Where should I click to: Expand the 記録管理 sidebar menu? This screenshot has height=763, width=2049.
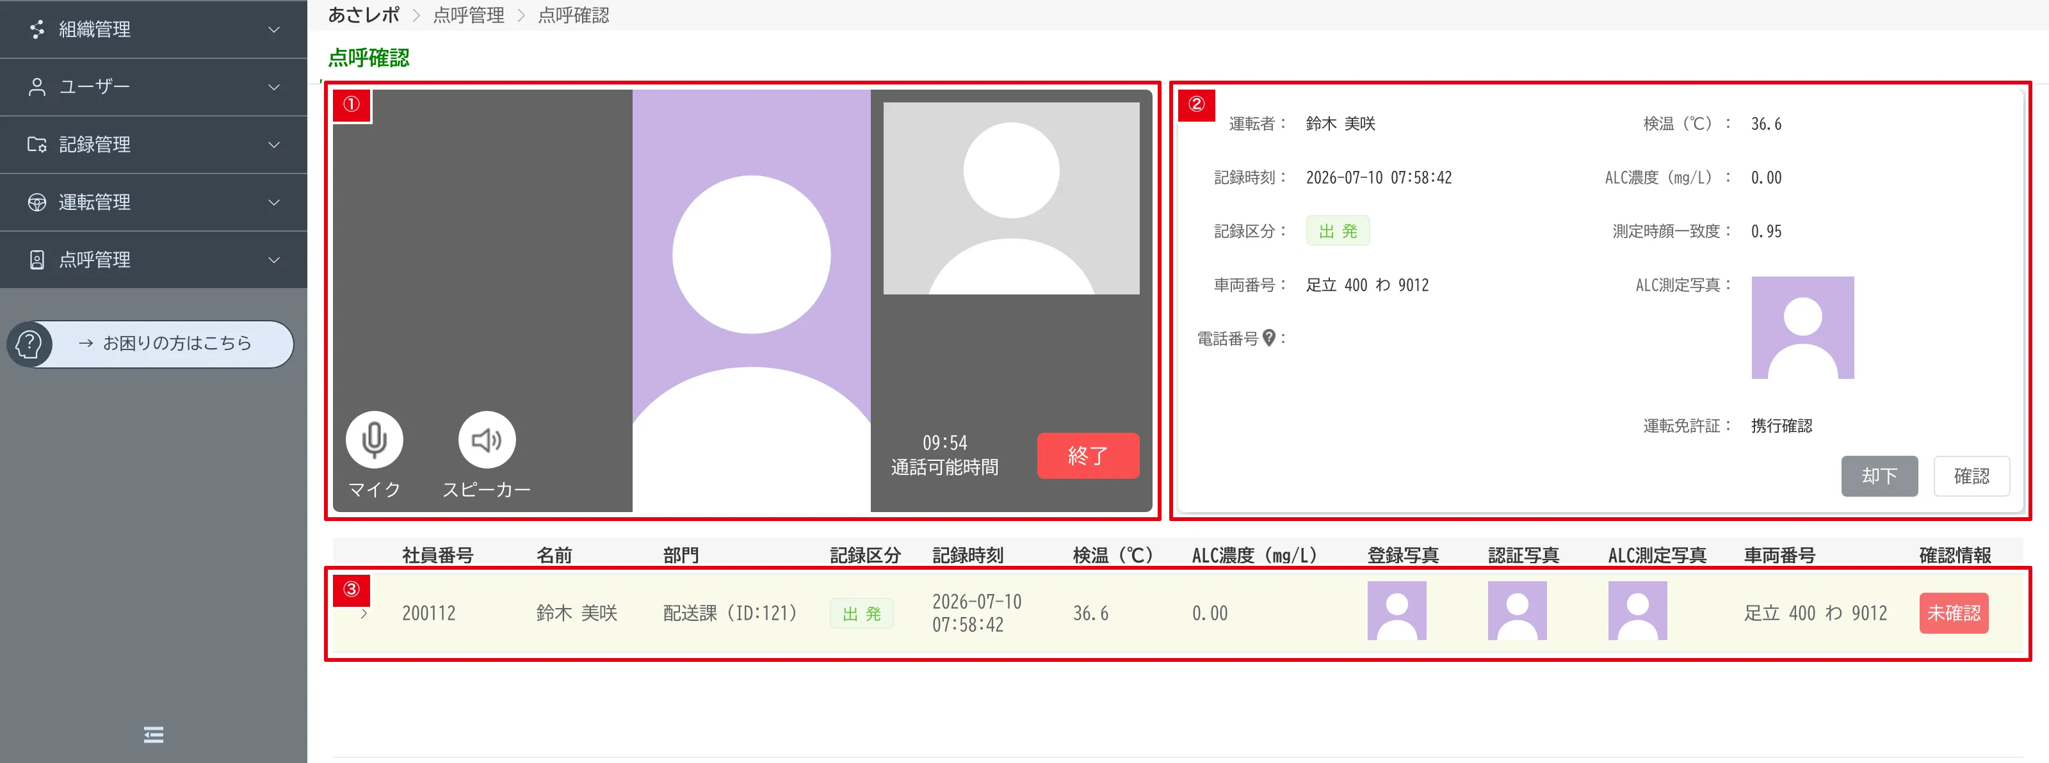154,145
